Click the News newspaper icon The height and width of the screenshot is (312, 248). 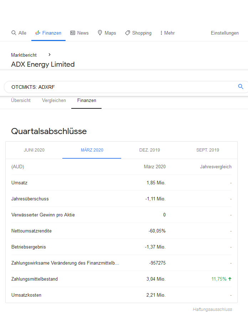73,33
